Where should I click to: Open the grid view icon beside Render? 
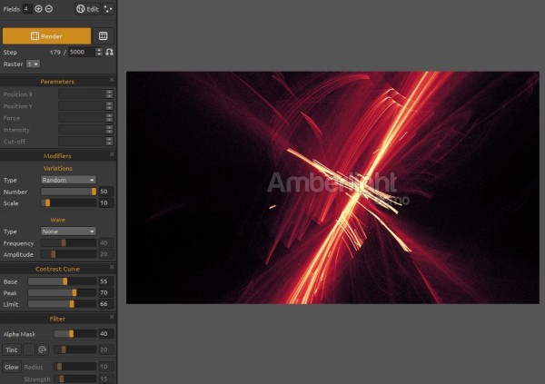click(x=104, y=36)
